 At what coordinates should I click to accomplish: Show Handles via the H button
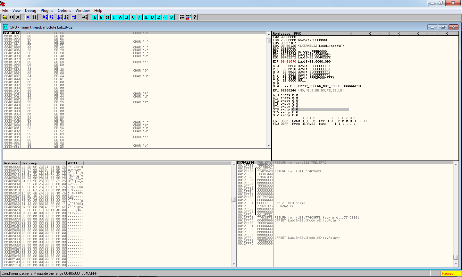(x=127, y=17)
